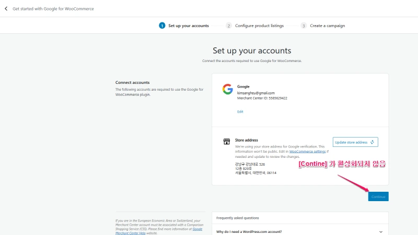This screenshot has height=235, width=418.
Task: Click the 'Store address' heading
Action: click(247, 140)
